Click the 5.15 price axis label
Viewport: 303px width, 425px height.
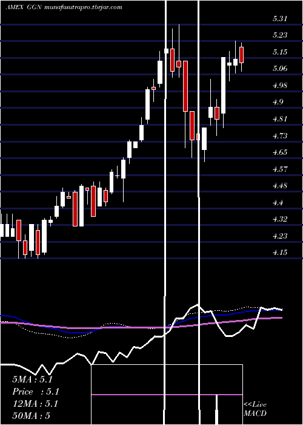tap(280, 52)
